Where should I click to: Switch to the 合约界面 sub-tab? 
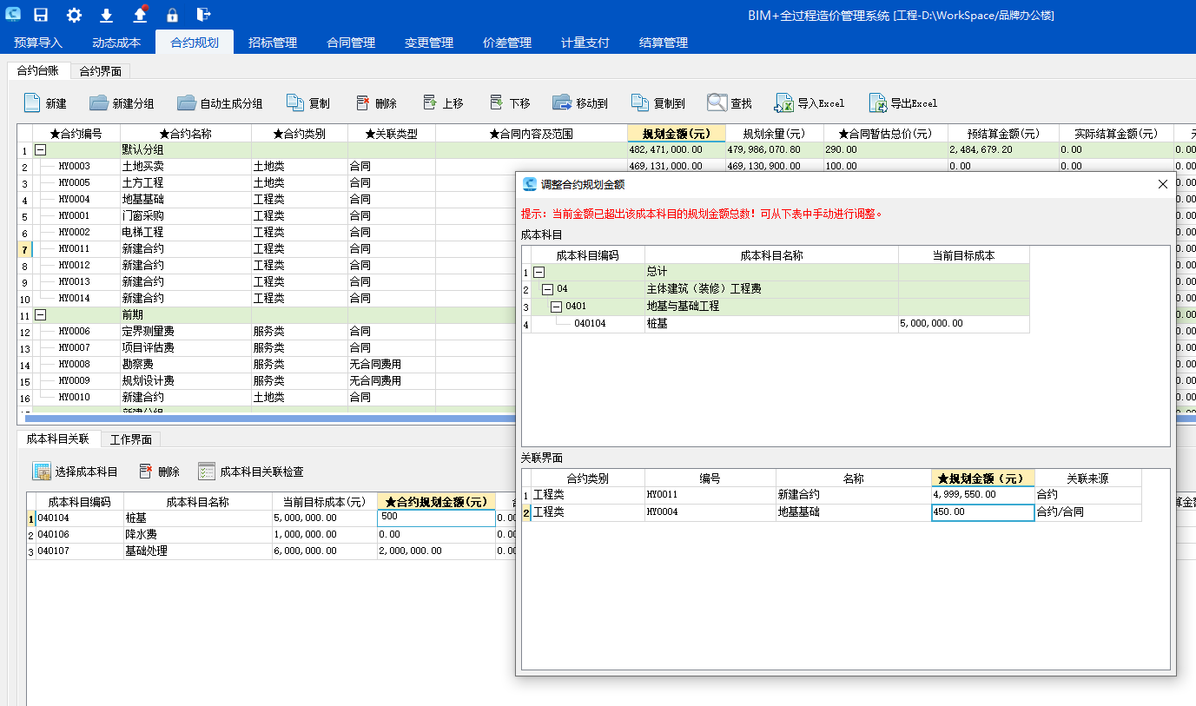pyautogui.click(x=101, y=71)
